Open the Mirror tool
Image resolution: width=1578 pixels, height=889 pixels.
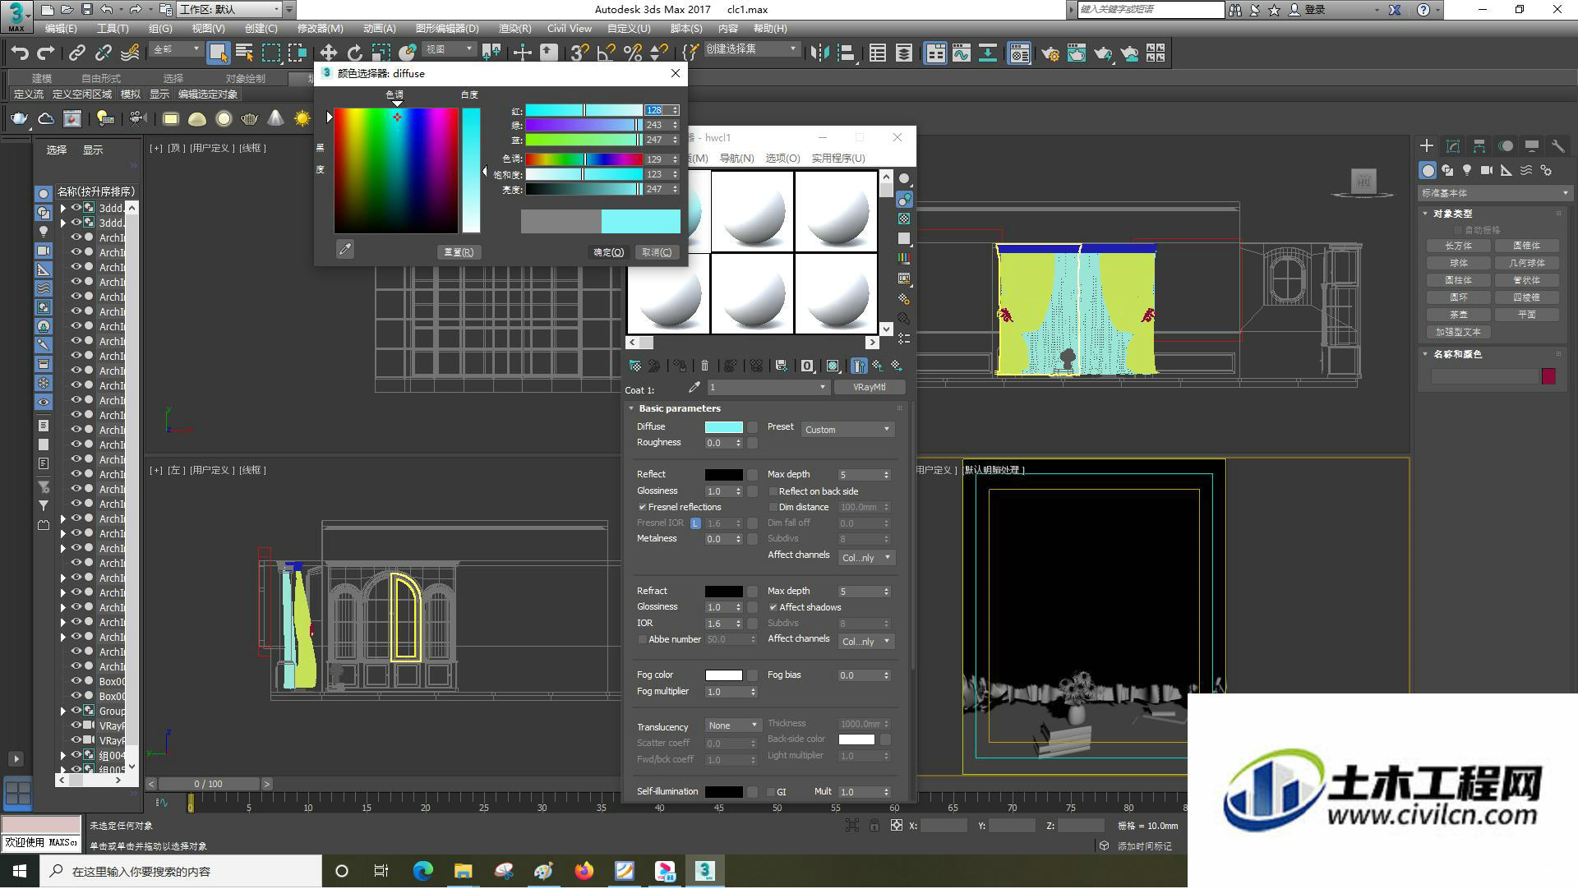tap(819, 53)
